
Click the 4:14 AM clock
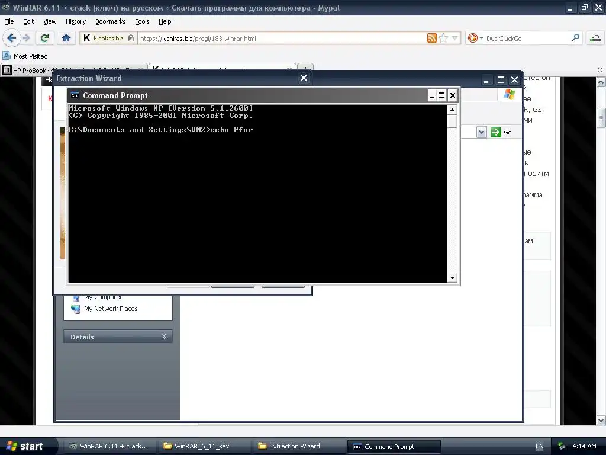(x=584, y=446)
